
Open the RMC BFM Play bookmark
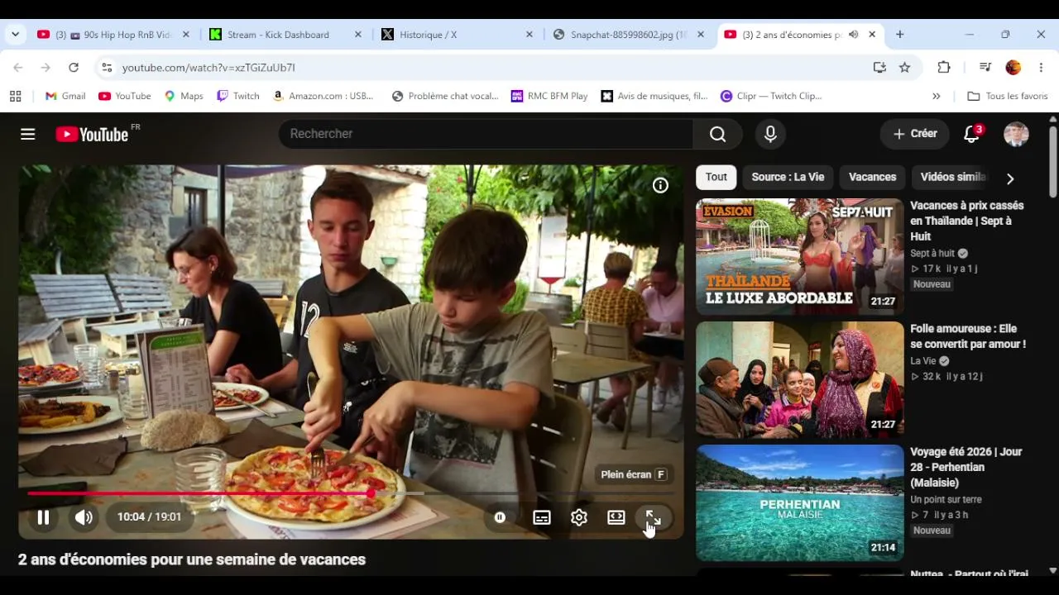pyautogui.click(x=549, y=96)
